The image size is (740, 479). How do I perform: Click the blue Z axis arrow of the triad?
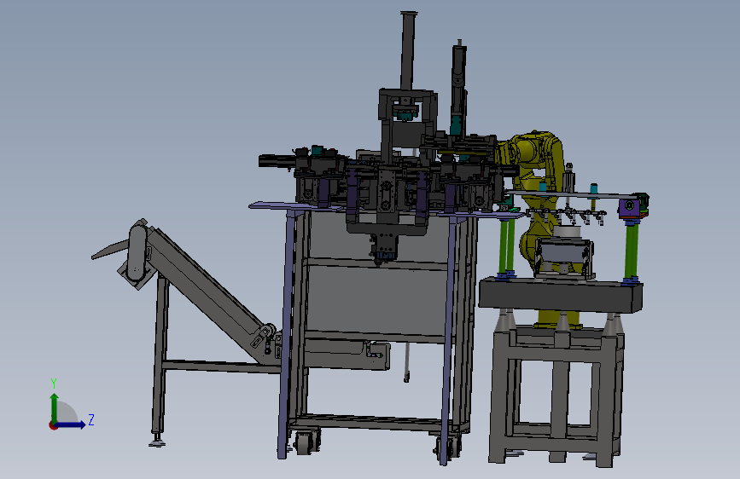(x=71, y=424)
